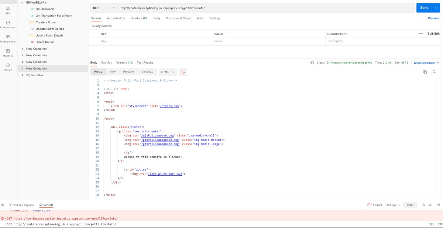Click the request URL input field

[266, 8]
